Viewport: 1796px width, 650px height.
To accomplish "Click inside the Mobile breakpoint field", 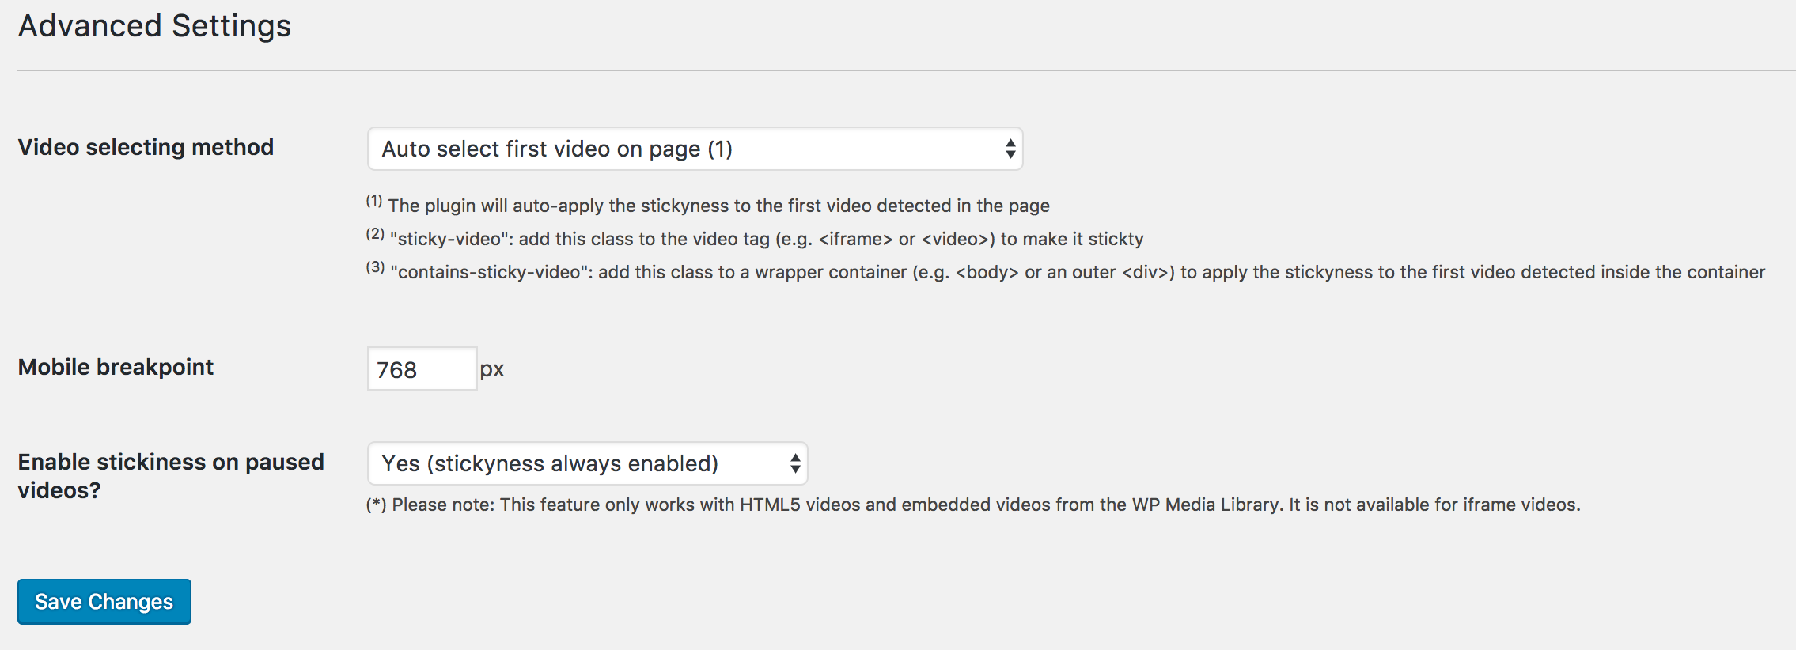I will click(x=422, y=368).
